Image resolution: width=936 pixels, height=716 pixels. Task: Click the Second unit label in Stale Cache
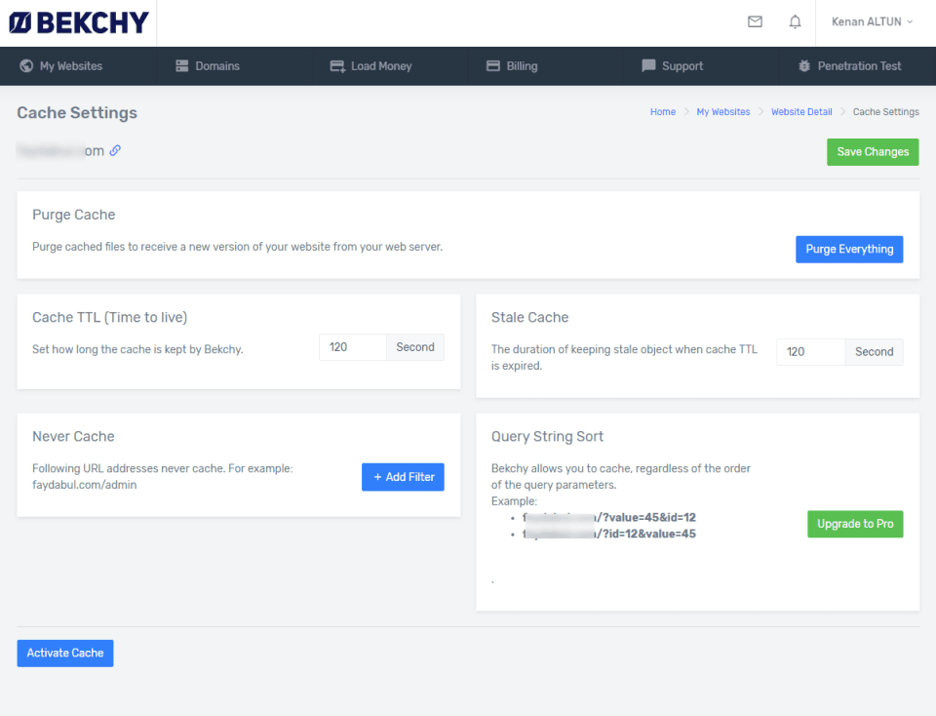point(874,352)
